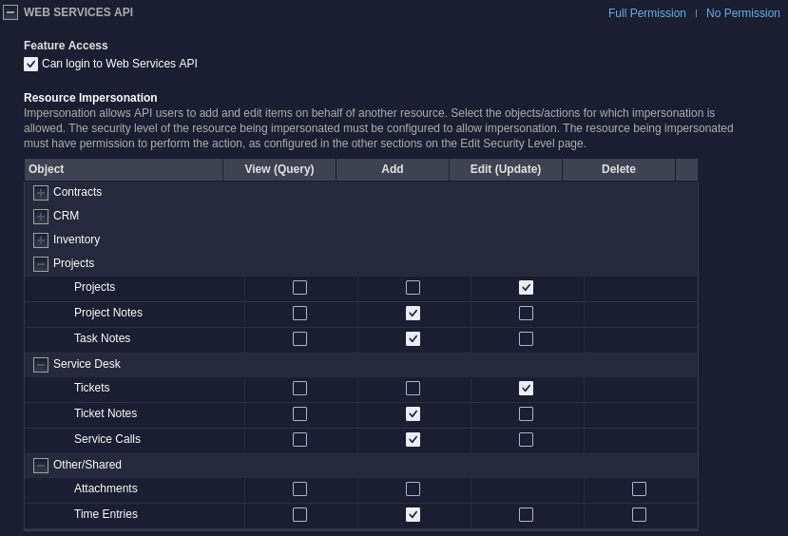
Task: Click the Resource Impersonation heading
Action: pos(90,98)
